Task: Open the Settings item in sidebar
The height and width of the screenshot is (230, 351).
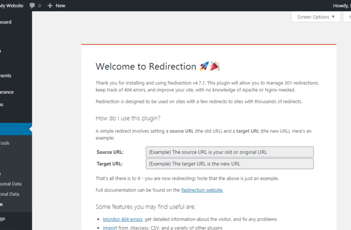Action: (x=3, y=219)
